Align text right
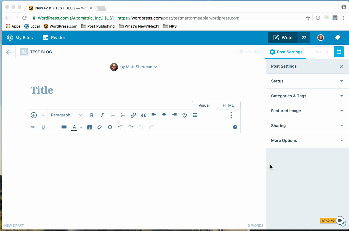Viewport: 349px width, 231px height. (175, 115)
